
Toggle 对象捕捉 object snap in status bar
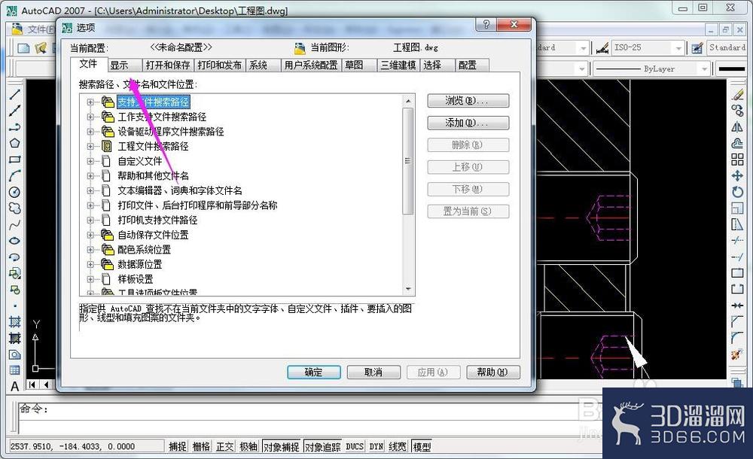pyautogui.click(x=282, y=446)
